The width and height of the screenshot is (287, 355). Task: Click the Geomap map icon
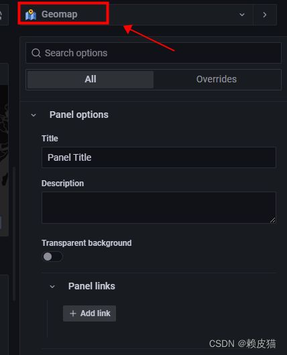(31, 15)
